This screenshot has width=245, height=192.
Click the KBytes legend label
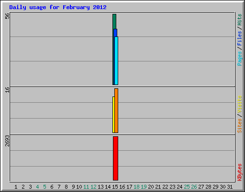click(x=240, y=172)
